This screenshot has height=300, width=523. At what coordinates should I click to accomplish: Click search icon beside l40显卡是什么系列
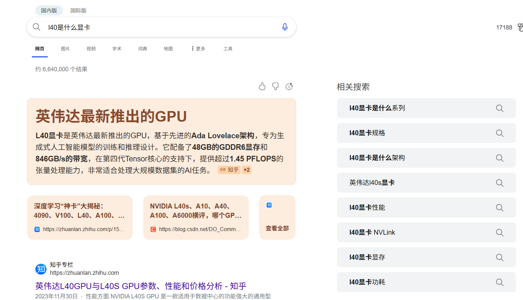click(499, 108)
